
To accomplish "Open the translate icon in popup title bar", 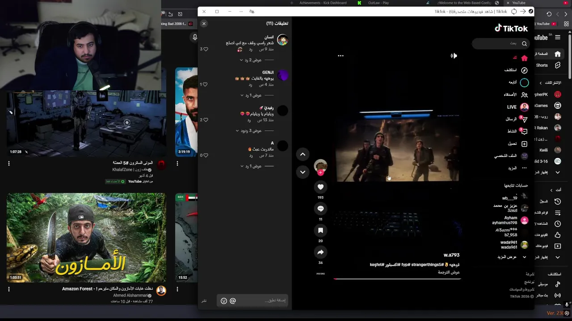I will coord(252,12).
